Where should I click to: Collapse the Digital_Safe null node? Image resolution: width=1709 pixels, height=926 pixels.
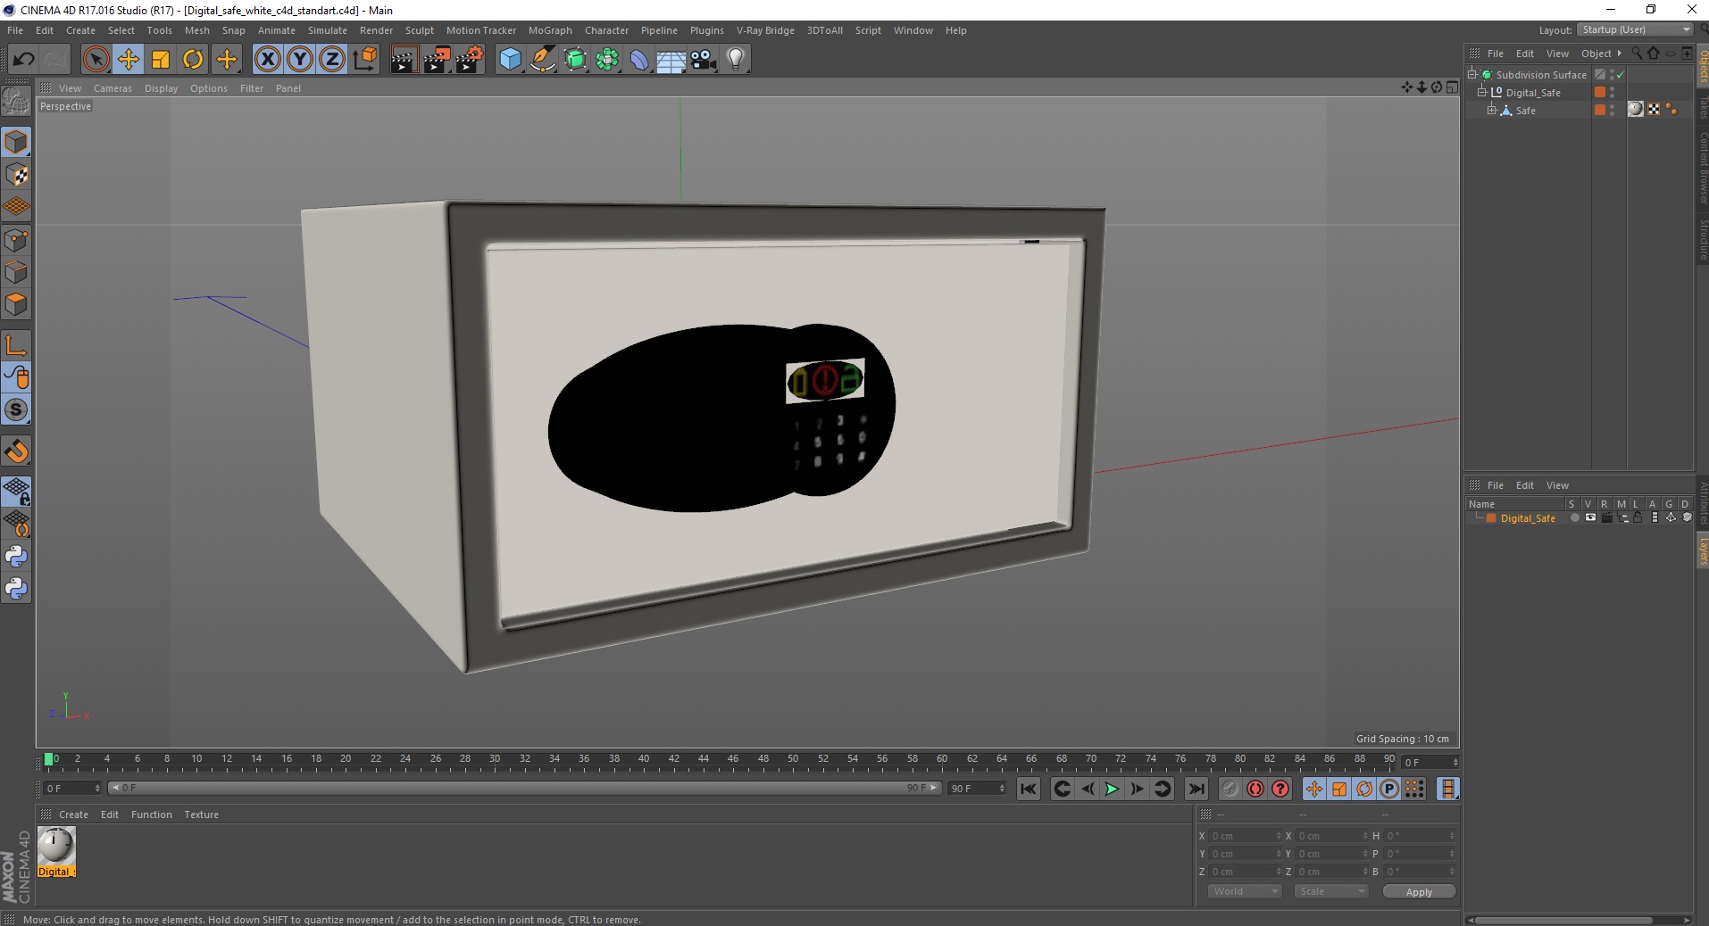click(x=1481, y=92)
